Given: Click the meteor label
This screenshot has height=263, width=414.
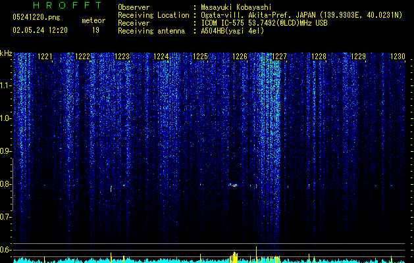Looking at the screenshot, I should click(x=93, y=20).
